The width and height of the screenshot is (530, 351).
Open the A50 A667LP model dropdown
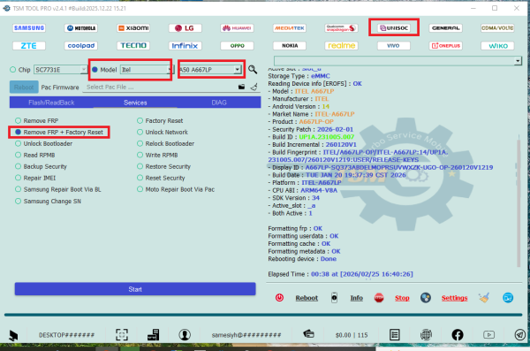pos(238,69)
